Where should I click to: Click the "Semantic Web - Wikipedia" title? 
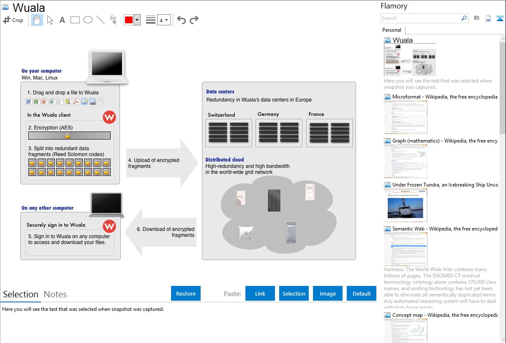coord(445,229)
